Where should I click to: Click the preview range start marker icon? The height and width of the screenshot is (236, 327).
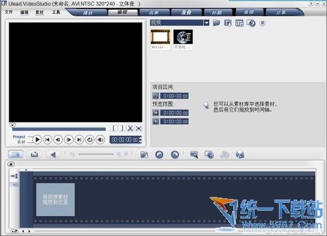tap(155, 112)
